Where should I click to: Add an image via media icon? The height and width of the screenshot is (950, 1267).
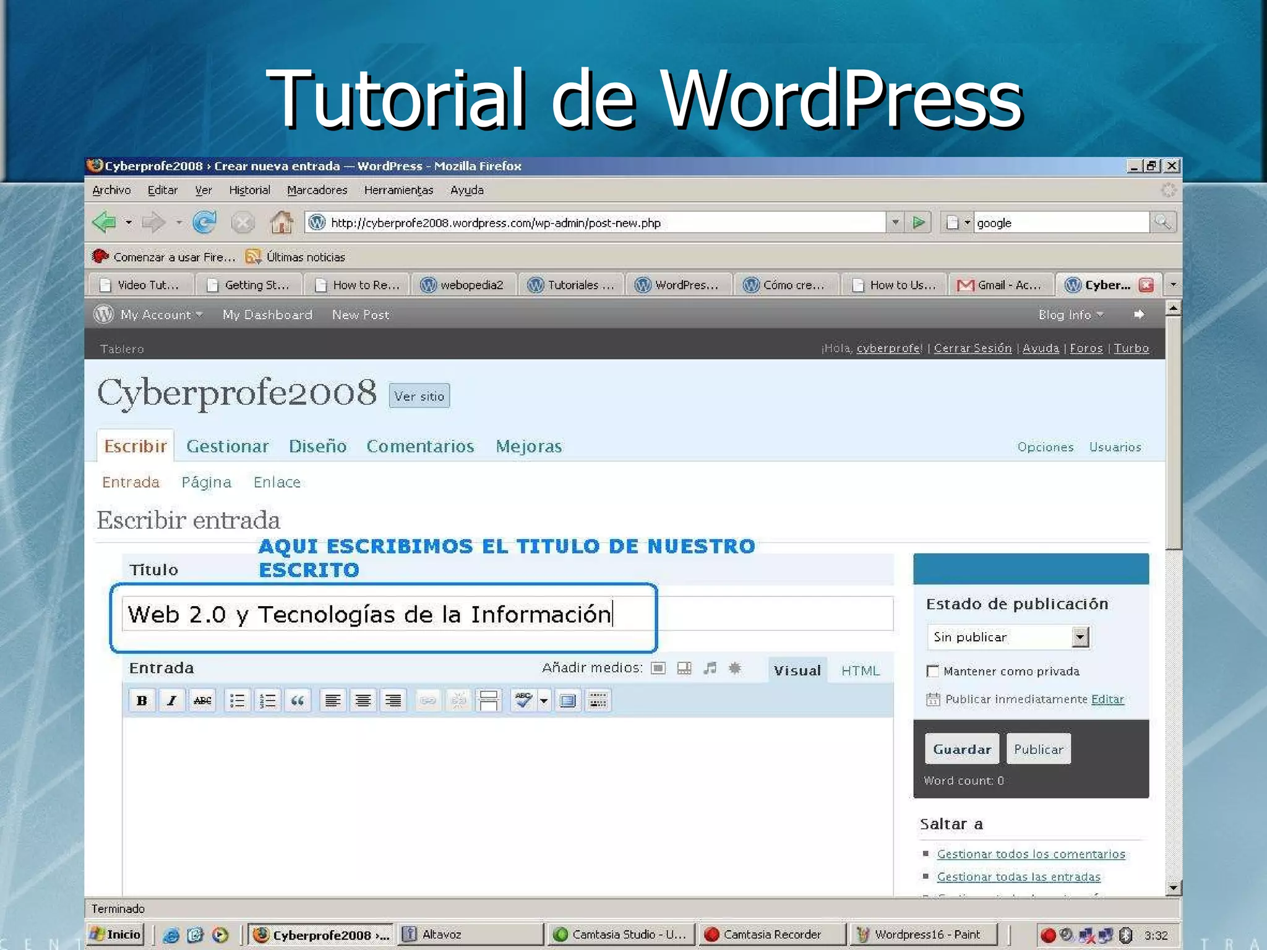[x=658, y=668]
